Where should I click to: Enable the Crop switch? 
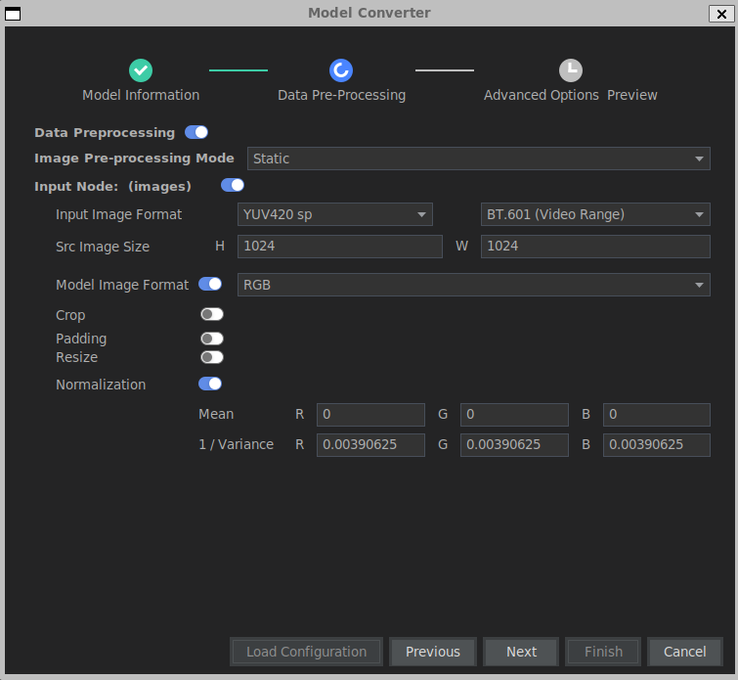(x=212, y=314)
